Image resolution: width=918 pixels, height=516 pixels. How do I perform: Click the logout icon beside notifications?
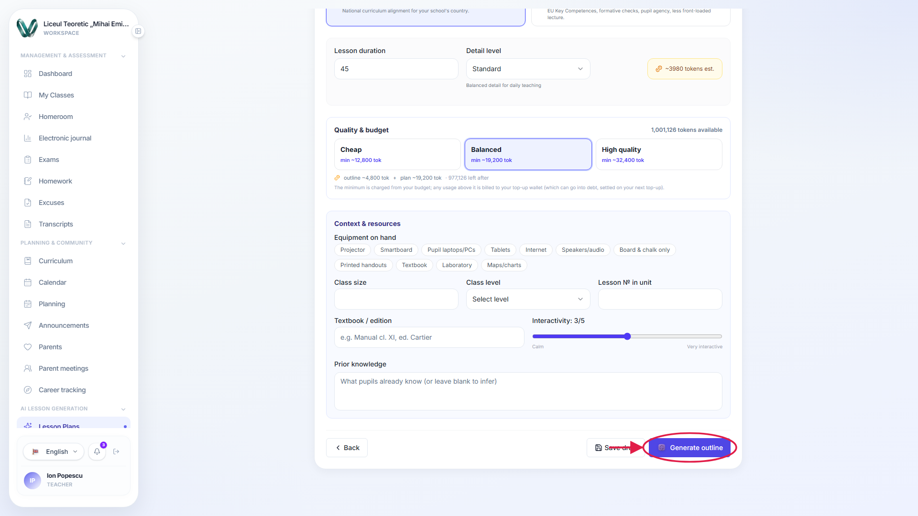click(116, 451)
